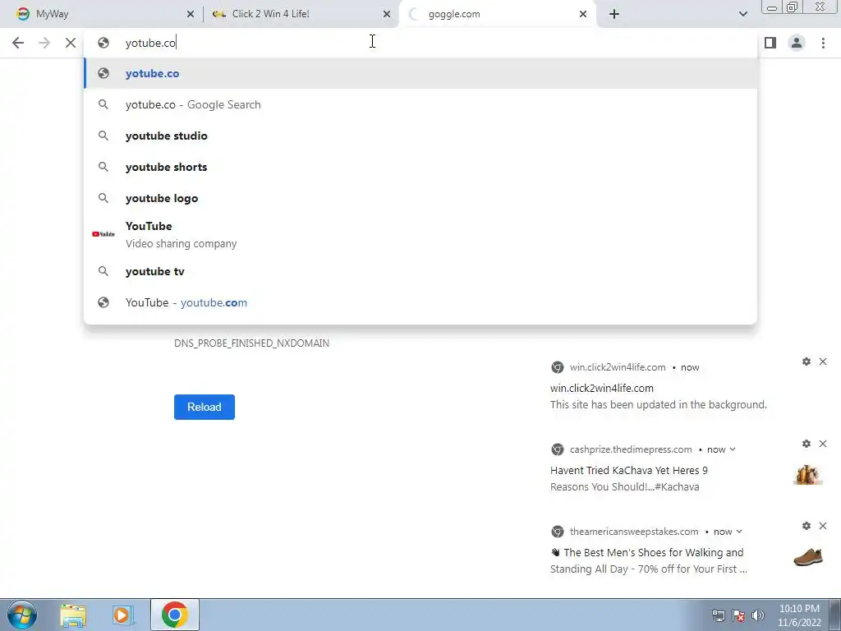Open Windows Explorer from the taskbar
Viewport: 841px width, 631px height.
(73, 615)
